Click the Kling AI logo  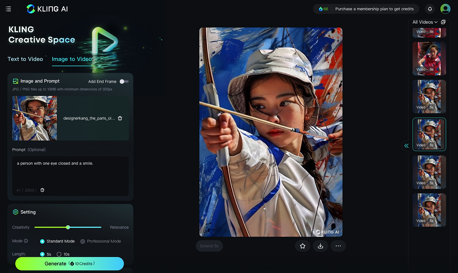coord(47,9)
